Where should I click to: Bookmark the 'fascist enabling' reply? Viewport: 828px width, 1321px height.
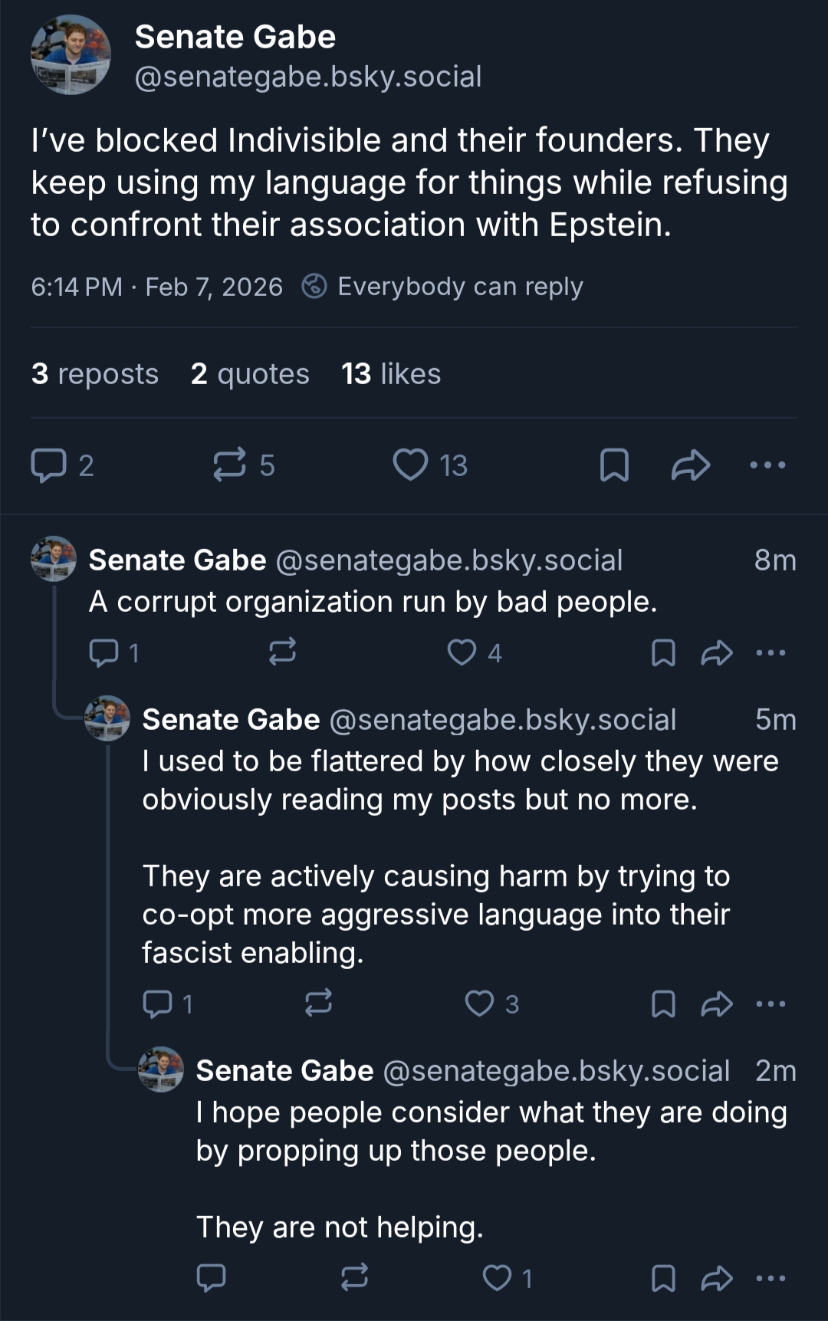click(663, 1004)
